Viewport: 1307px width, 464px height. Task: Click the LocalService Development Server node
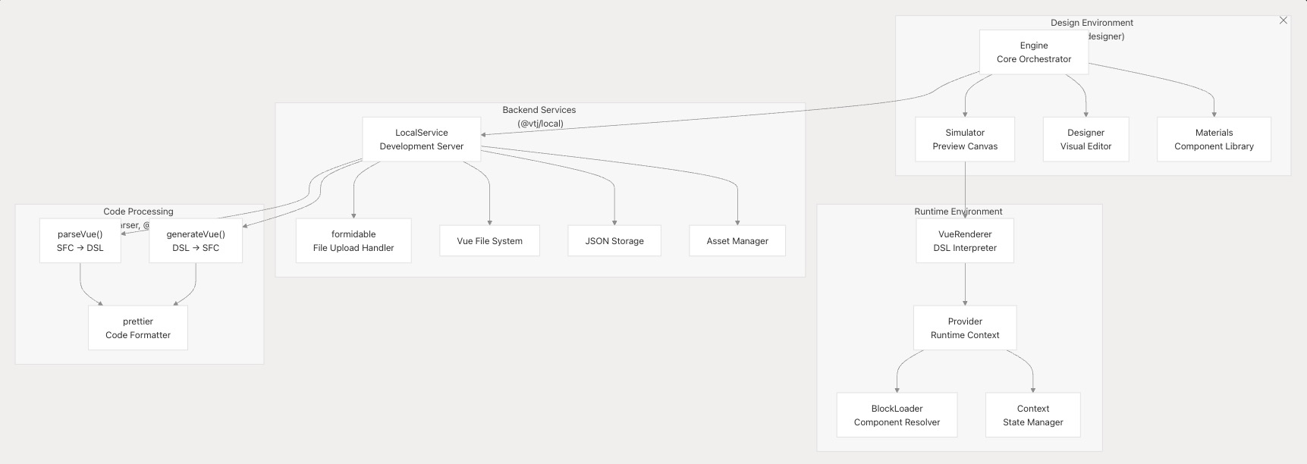point(421,140)
